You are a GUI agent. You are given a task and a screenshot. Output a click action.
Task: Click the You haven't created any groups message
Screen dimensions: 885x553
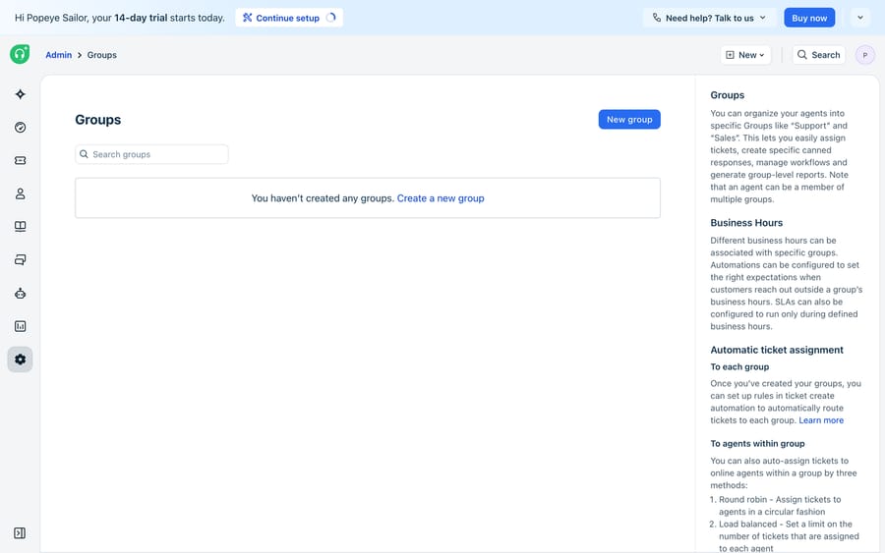pos(323,197)
